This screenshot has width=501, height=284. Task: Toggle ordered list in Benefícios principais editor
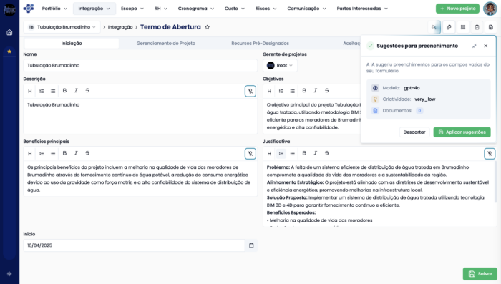(42, 153)
